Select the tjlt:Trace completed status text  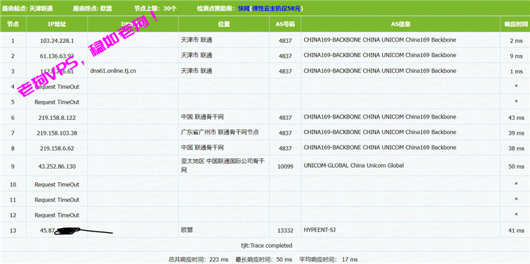click(266, 246)
